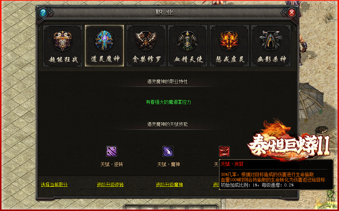Select the 超能狂战 class card

(x=63, y=46)
